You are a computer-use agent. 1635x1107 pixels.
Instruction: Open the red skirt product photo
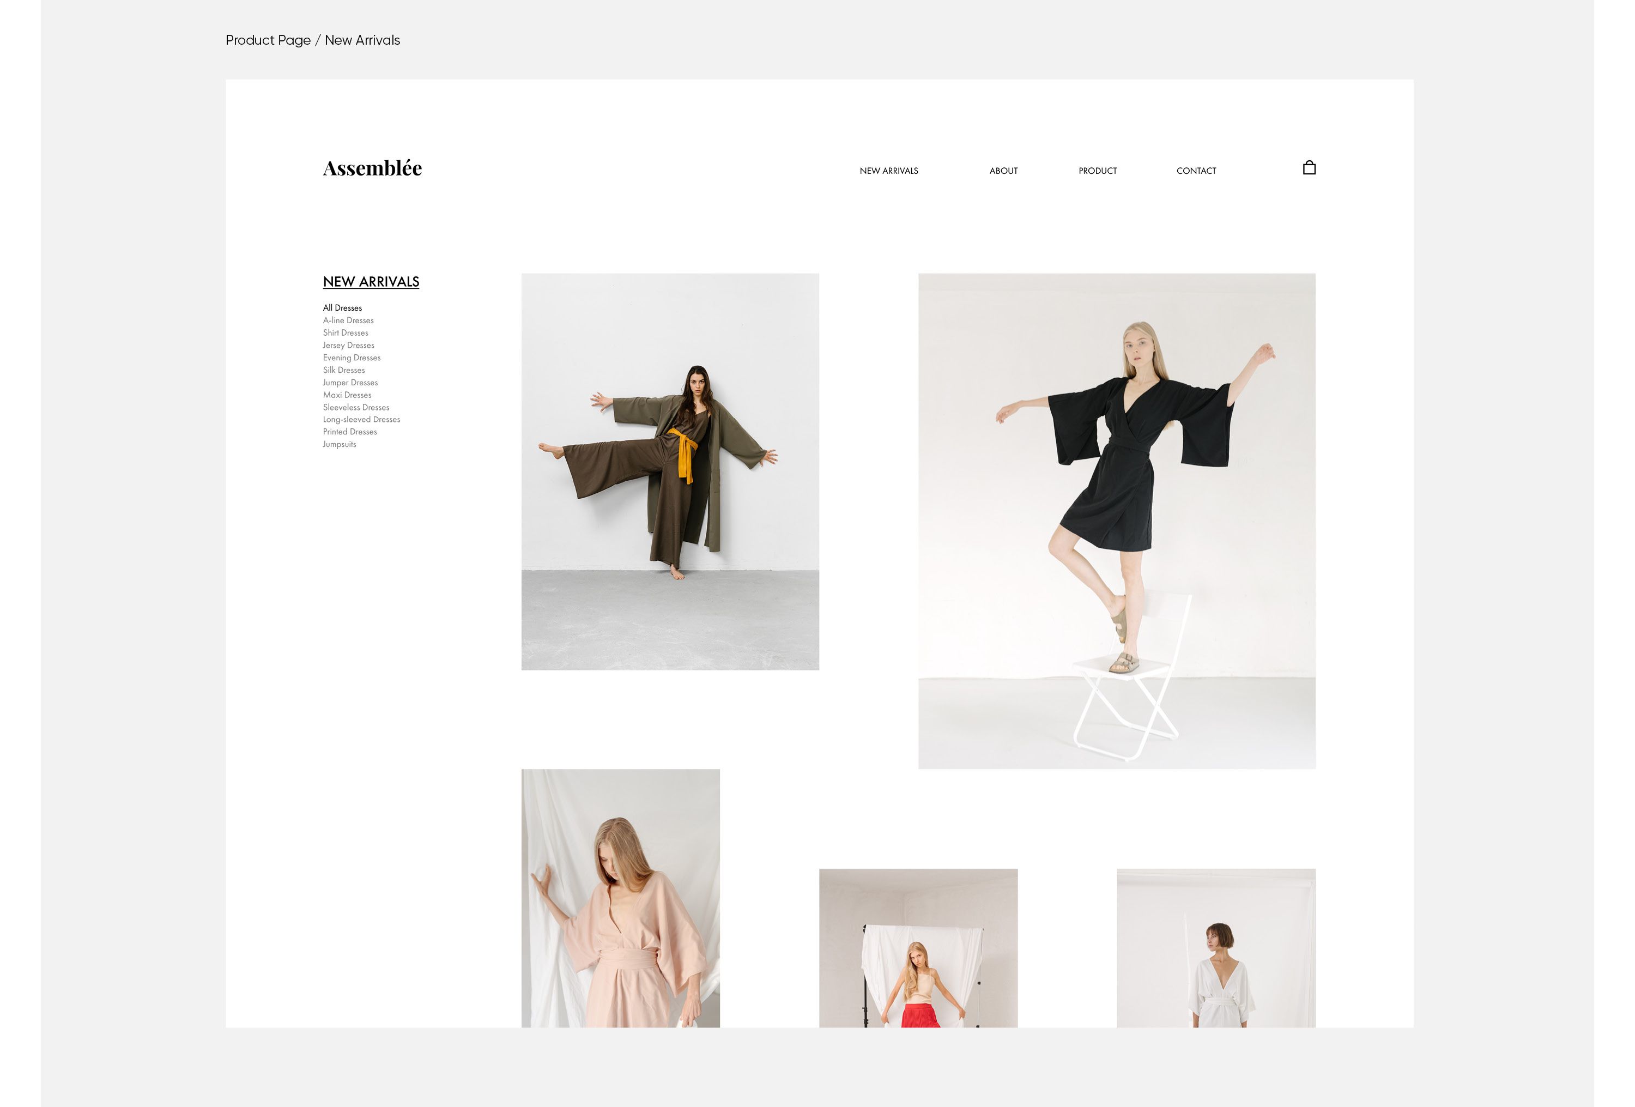918,948
